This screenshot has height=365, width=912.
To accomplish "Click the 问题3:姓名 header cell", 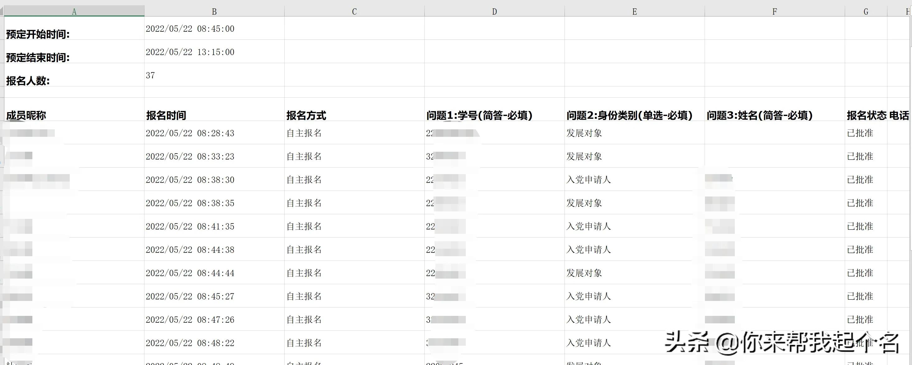I will 759,115.
